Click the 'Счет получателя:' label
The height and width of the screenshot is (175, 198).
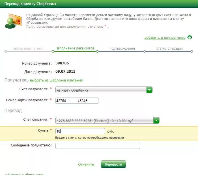click(x=34, y=89)
